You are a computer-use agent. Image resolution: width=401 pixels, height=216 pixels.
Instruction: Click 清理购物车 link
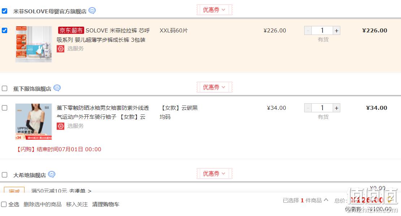tap(105, 204)
